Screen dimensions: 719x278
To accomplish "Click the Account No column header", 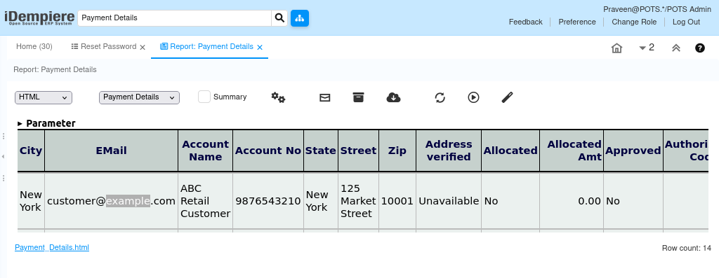I will point(268,151).
